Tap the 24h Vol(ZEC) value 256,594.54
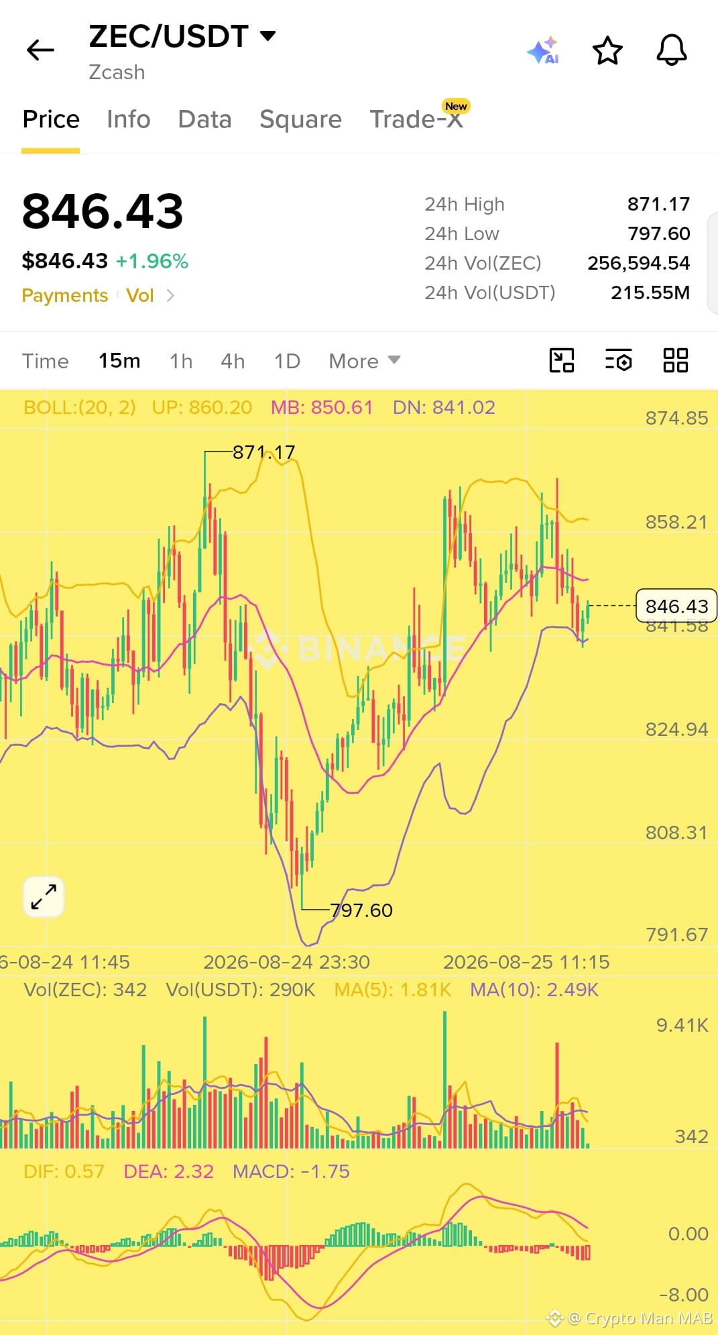 (638, 263)
